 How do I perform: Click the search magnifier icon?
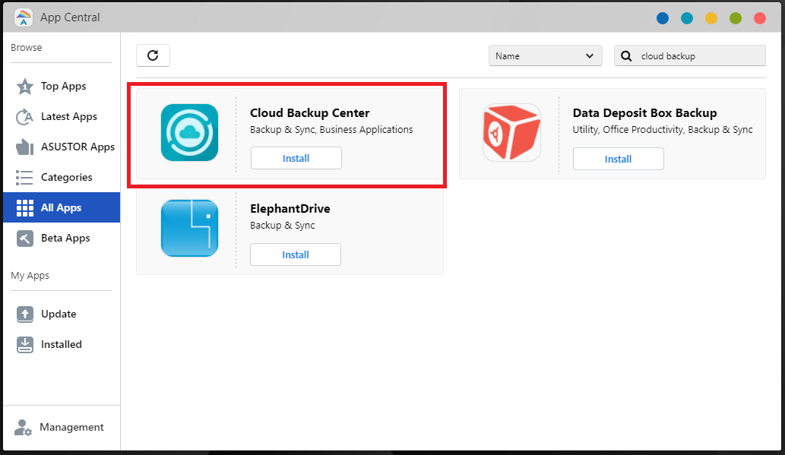pos(626,56)
